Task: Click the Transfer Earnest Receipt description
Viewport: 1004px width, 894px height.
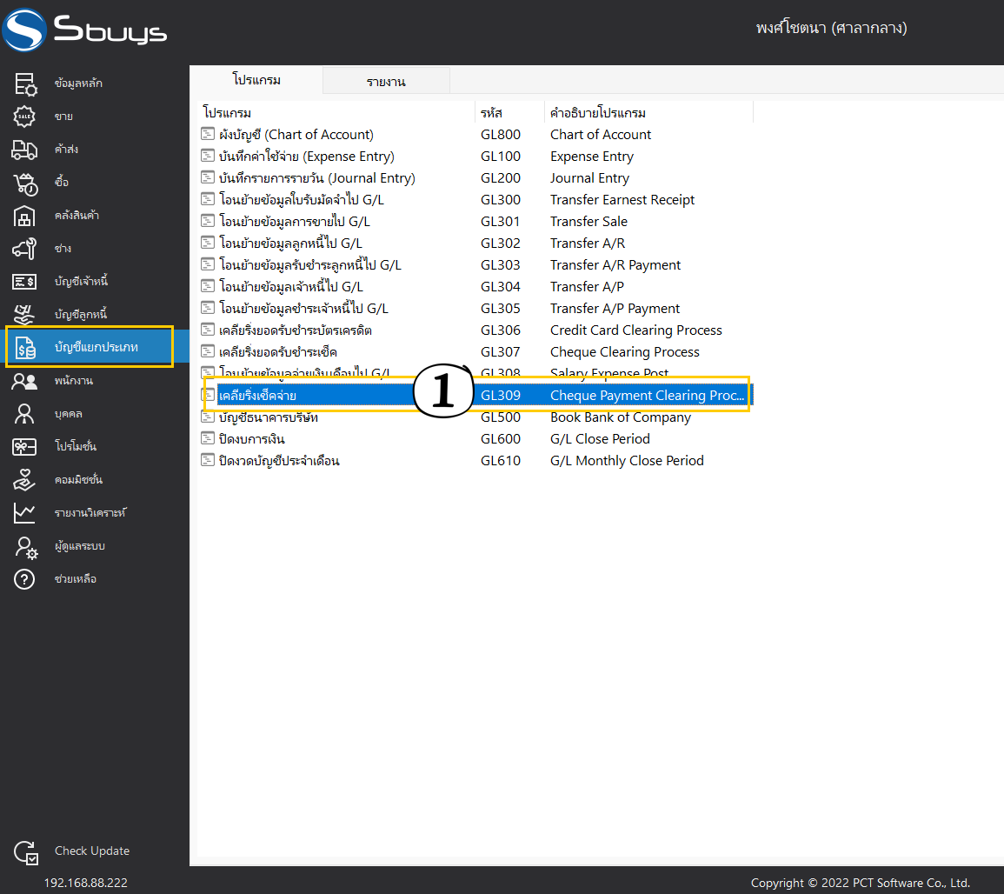Action: tap(622, 200)
